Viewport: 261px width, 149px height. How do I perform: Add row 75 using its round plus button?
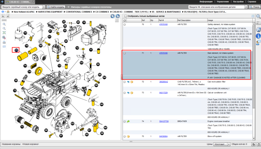coord(124,136)
